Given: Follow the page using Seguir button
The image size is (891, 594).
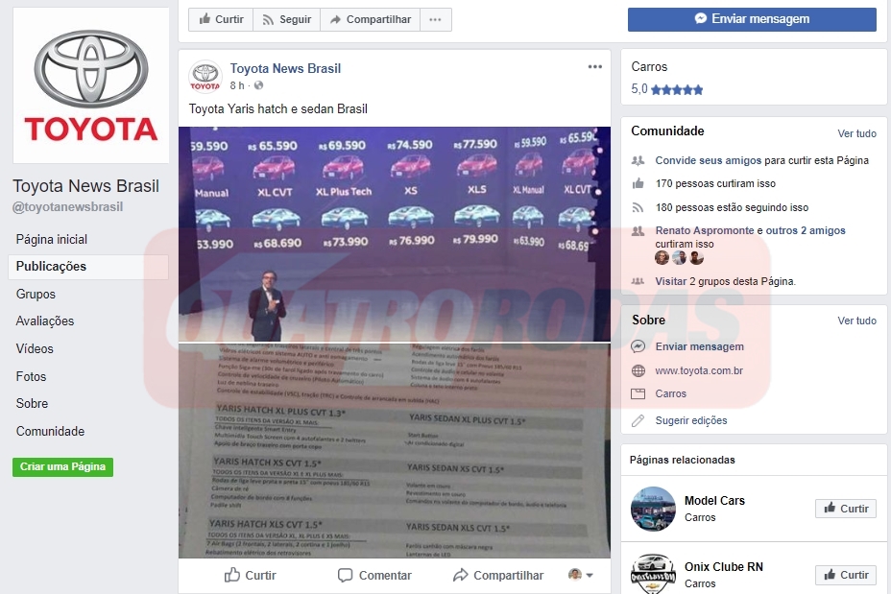Looking at the screenshot, I should pyautogui.click(x=287, y=19).
